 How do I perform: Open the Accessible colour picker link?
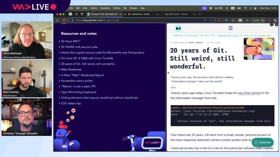click(77, 81)
